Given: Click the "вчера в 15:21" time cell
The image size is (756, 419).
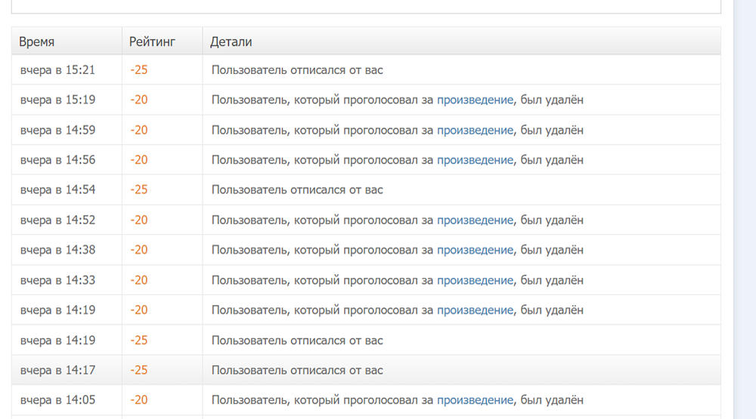Looking at the screenshot, I should pos(58,70).
